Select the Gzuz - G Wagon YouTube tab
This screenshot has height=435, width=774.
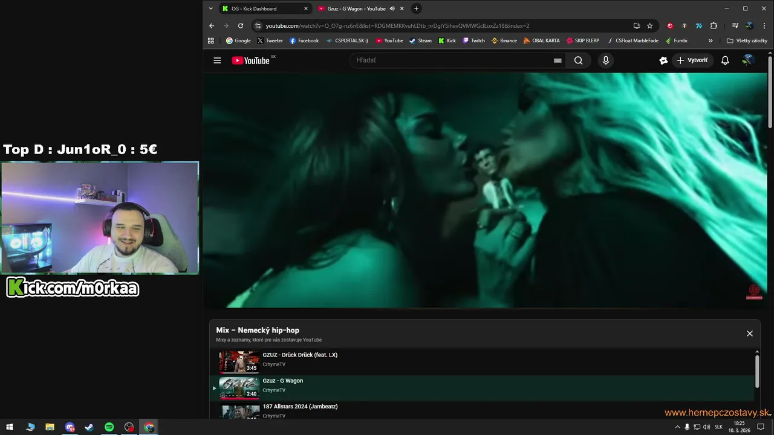pos(356,8)
